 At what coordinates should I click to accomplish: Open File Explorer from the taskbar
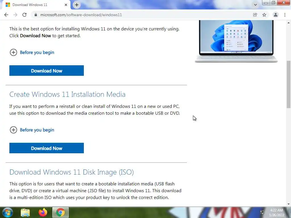point(25,213)
